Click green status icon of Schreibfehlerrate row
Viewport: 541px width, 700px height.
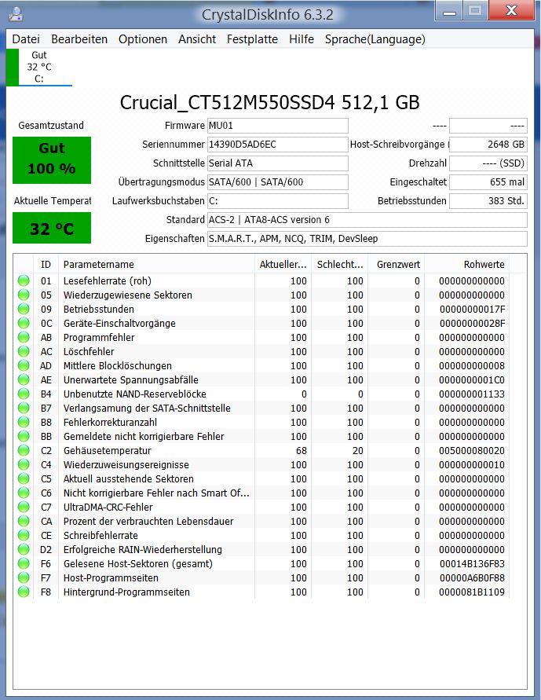tap(24, 535)
